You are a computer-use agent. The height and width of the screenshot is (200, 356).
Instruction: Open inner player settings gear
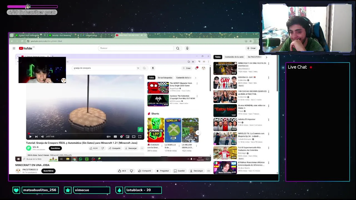pyautogui.click(x=121, y=137)
